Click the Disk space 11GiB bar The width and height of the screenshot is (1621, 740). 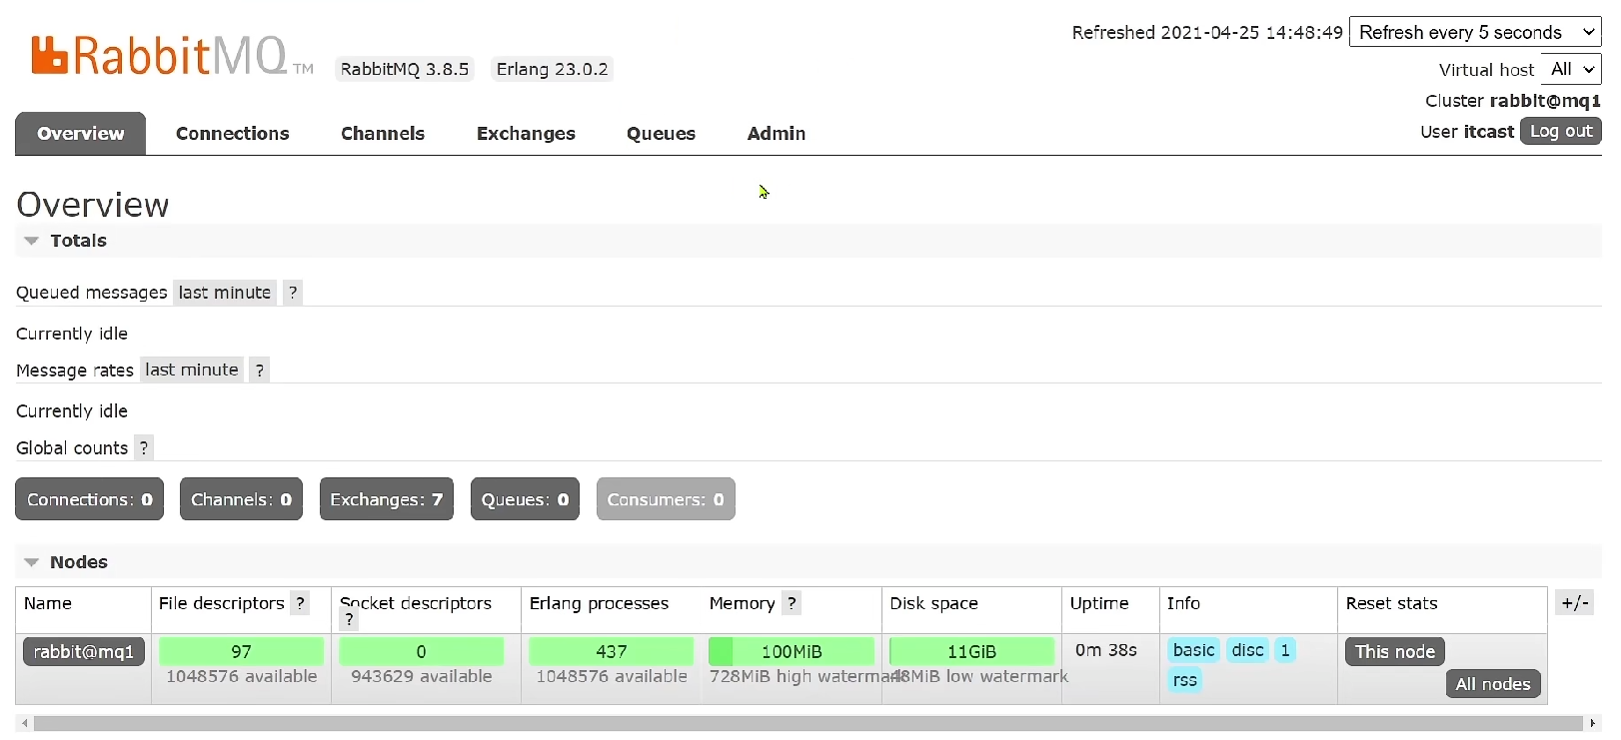click(x=971, y=651)
